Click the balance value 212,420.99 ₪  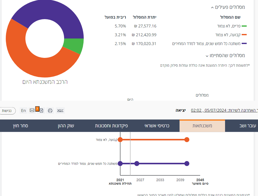144,35
